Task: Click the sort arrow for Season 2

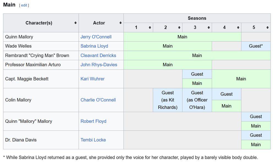Action: click(x=179, y=27)
